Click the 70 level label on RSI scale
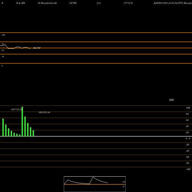The height and width of the screenshot is (192, 192). click(x=3, y=44)
